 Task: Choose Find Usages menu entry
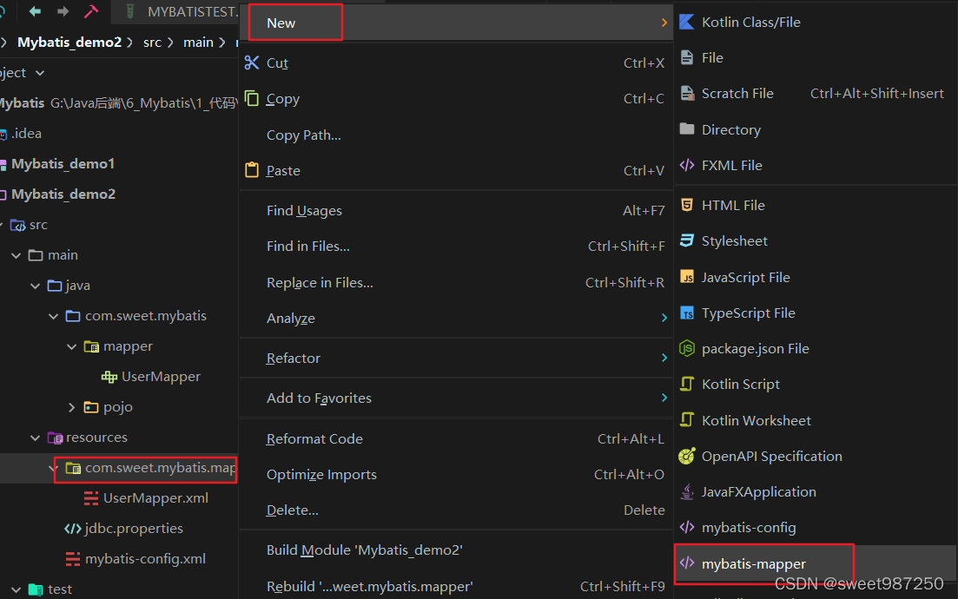[456, 211]
